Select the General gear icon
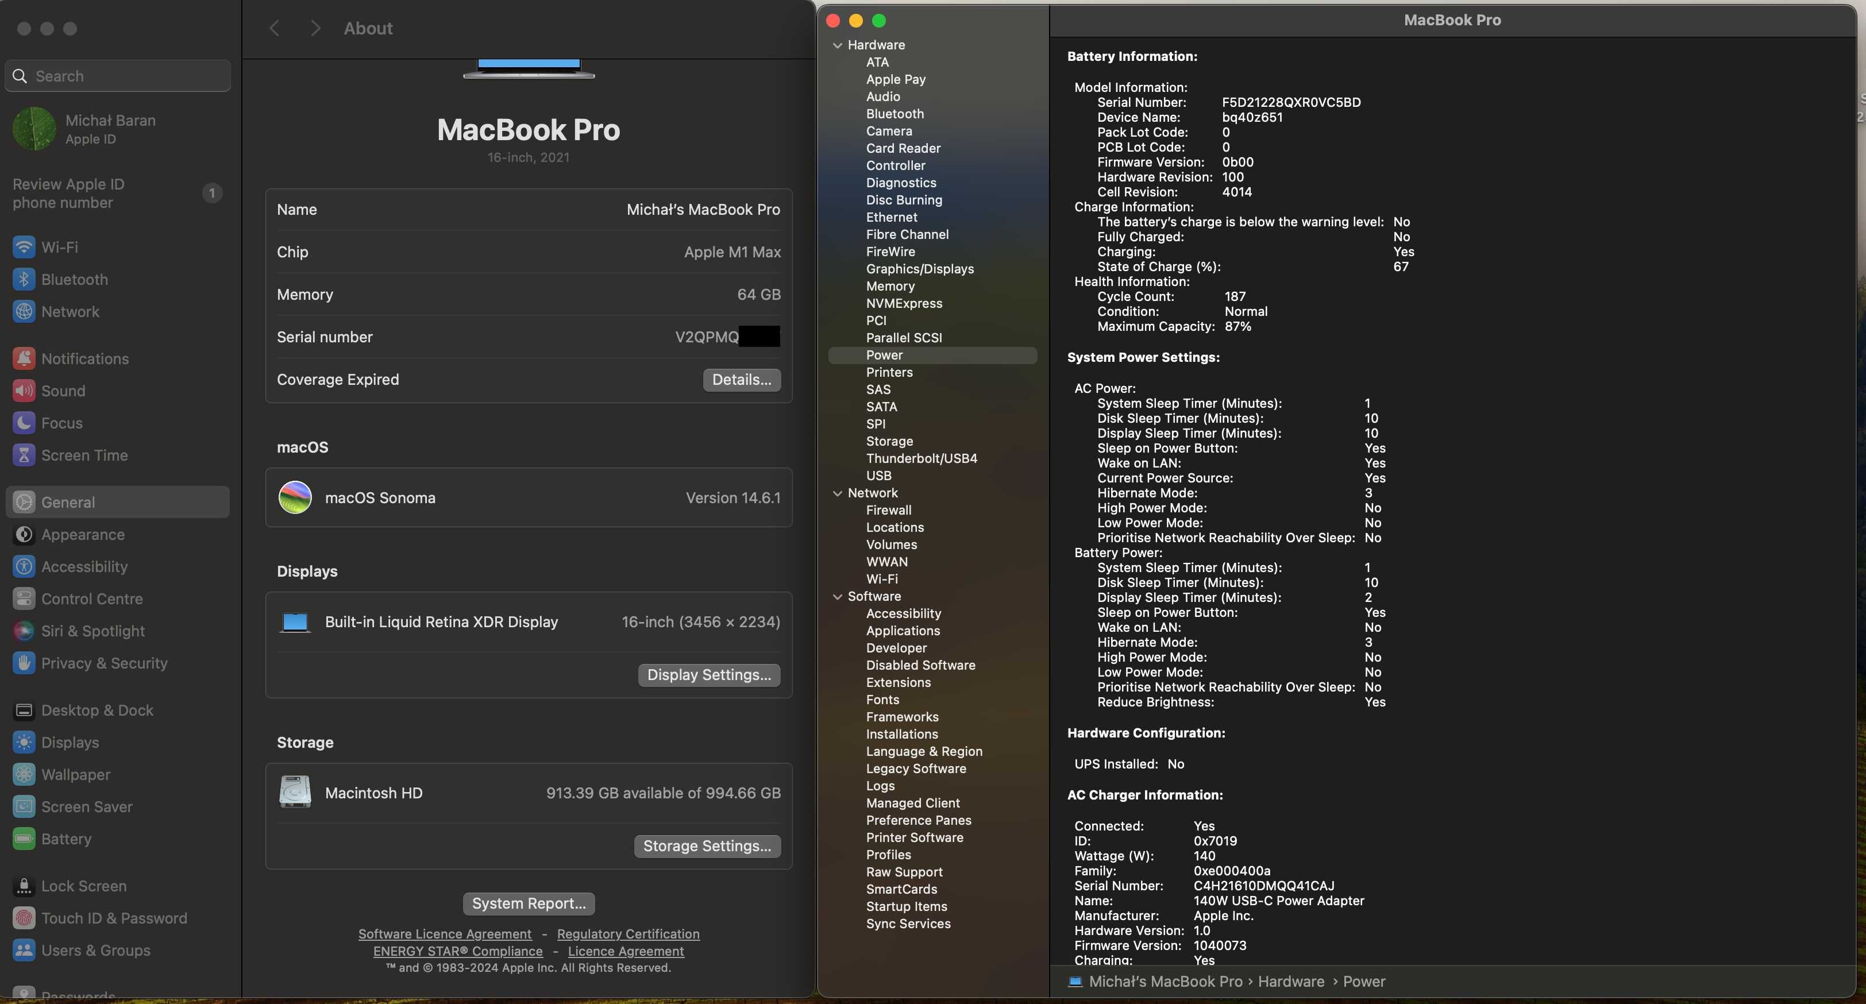 point(24,502)
